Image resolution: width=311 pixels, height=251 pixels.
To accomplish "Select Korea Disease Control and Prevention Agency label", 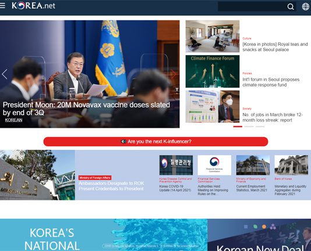I will (175, 180).
